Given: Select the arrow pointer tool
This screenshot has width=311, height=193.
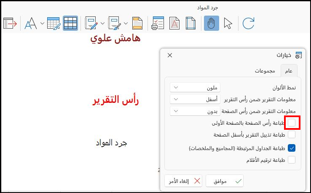Looking at the screenshot, I should tap(228, 23).
